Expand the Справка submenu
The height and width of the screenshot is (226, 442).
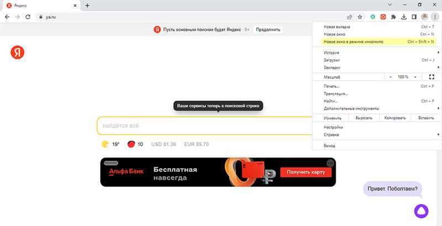tap(377, 135)
